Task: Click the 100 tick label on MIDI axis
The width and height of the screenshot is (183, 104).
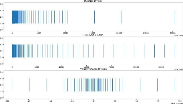Action: (x=180, y=101)
